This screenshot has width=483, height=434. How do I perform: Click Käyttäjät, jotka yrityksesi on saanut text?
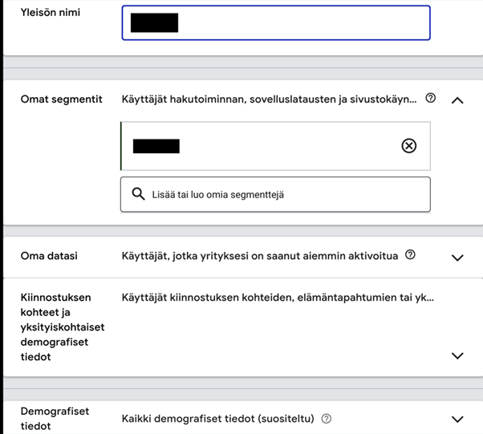pos(260,256)
